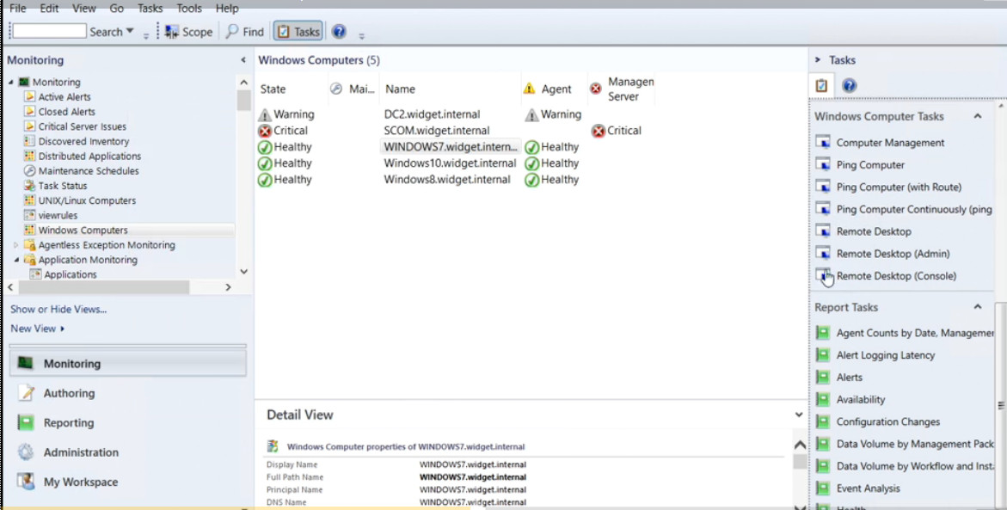Image resolution: width=1007 pixels, height=510 pixels.
Task: Click the Availability report icon
Action: [x=823, y=400]
